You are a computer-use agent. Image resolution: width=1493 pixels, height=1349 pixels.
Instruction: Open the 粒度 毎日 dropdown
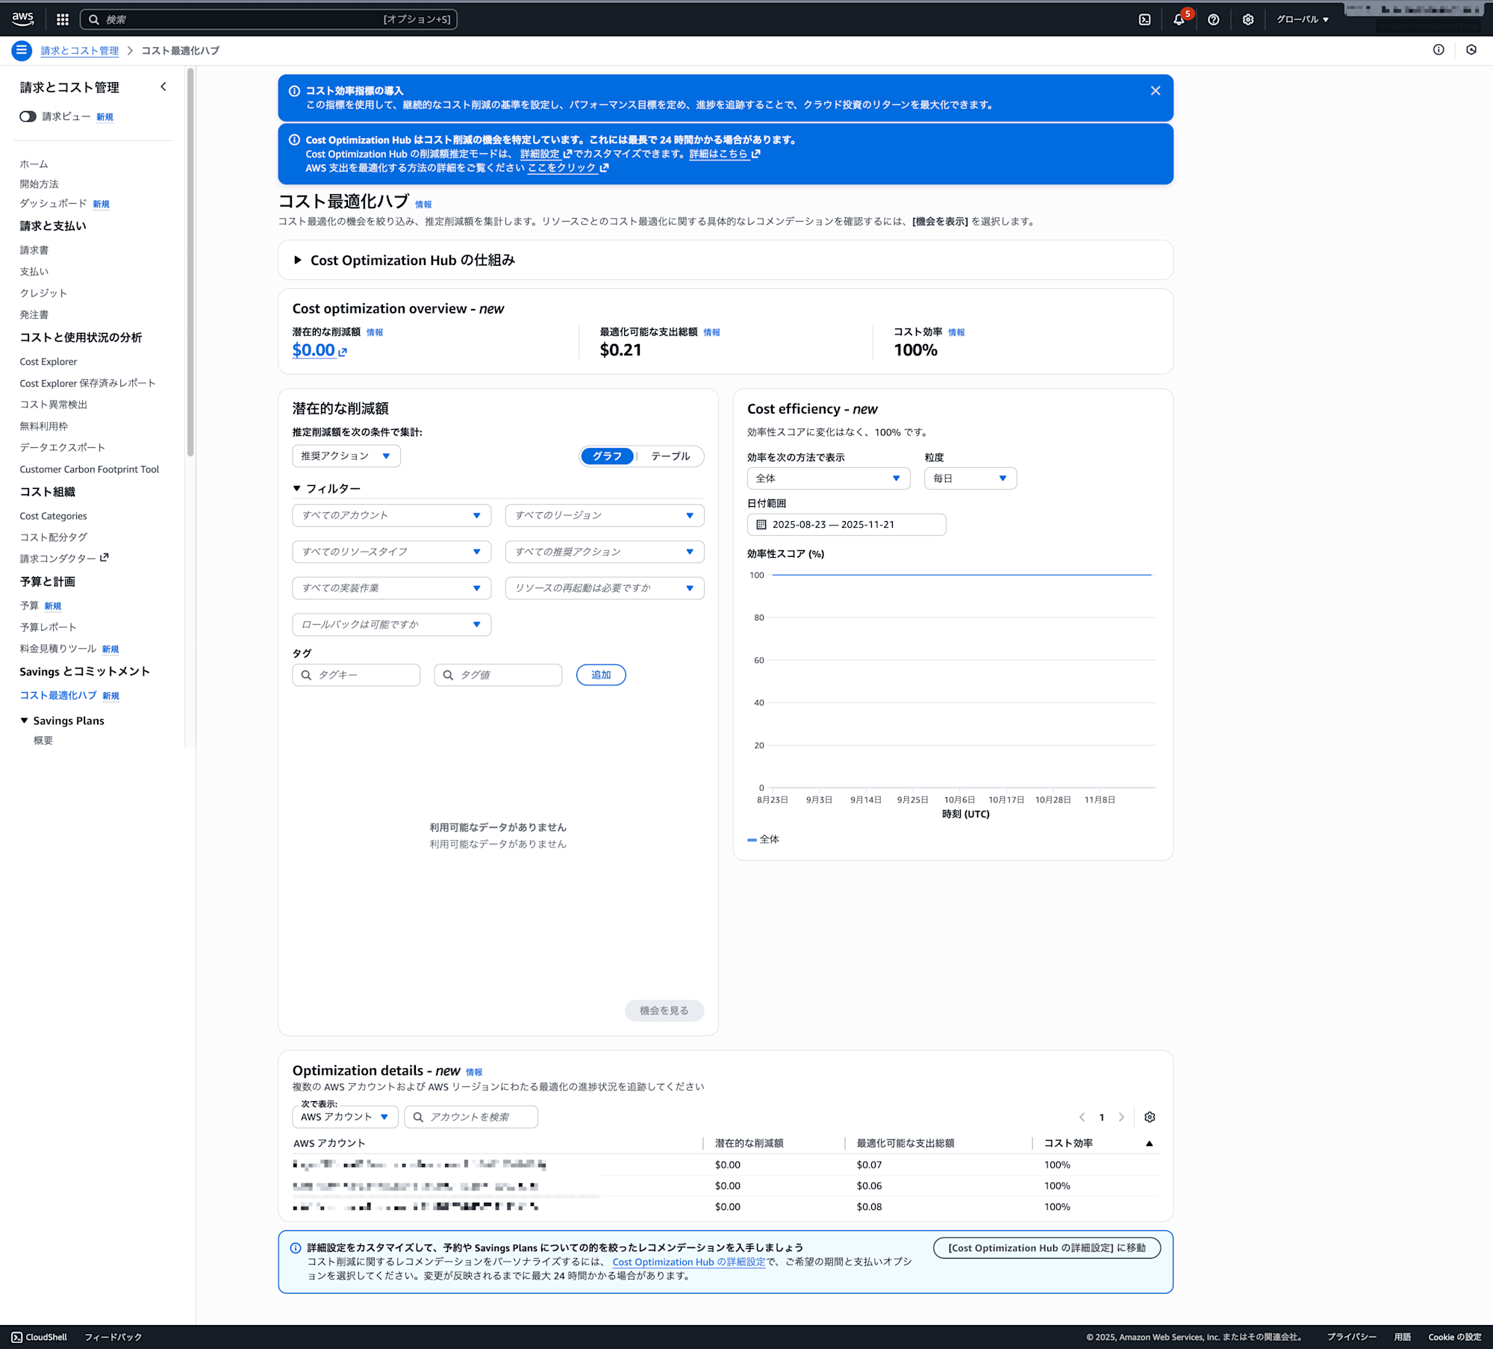coord(970,479)
